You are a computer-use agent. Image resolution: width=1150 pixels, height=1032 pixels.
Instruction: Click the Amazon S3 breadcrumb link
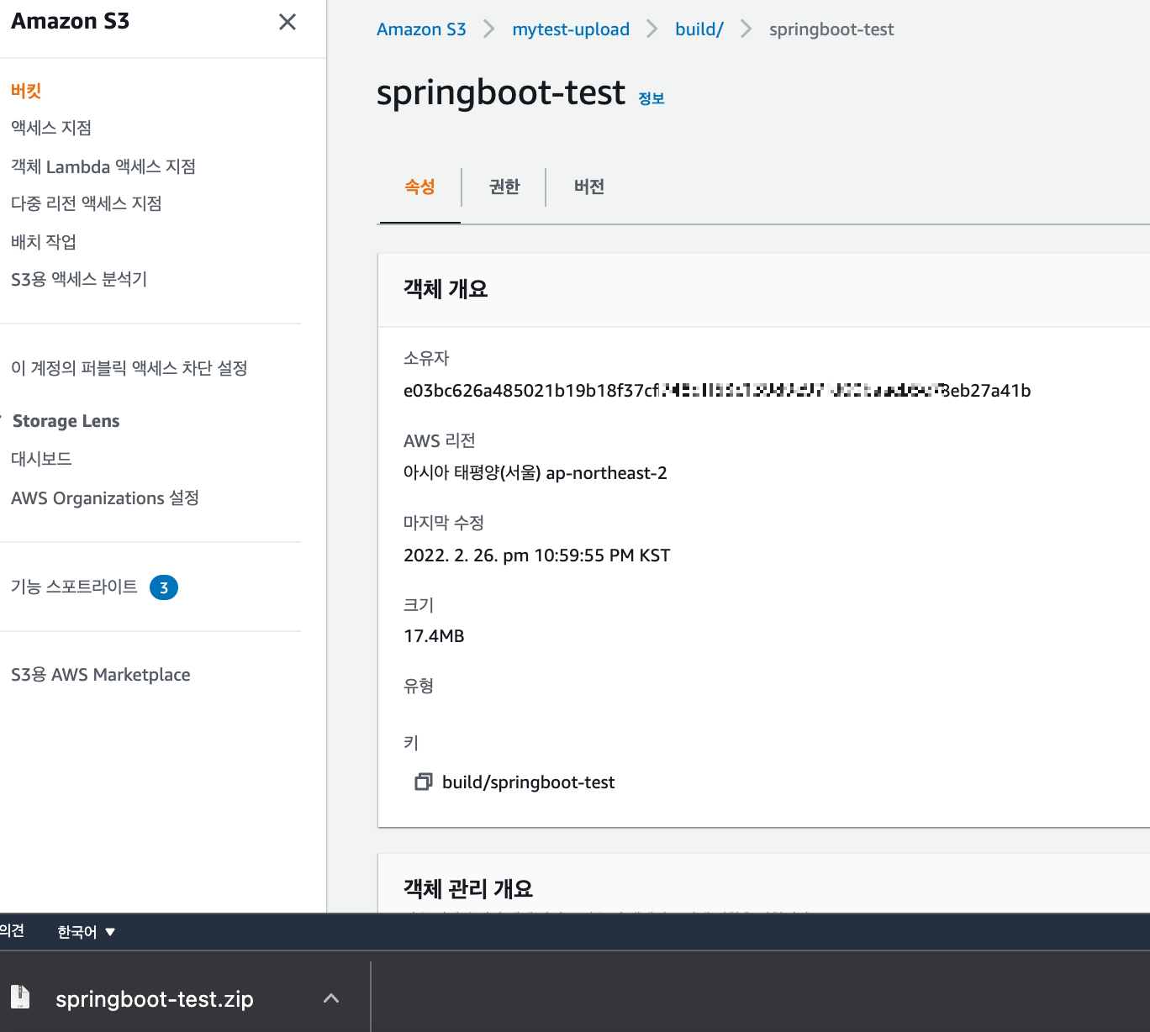pyautogui.click(x=421, y=29)
